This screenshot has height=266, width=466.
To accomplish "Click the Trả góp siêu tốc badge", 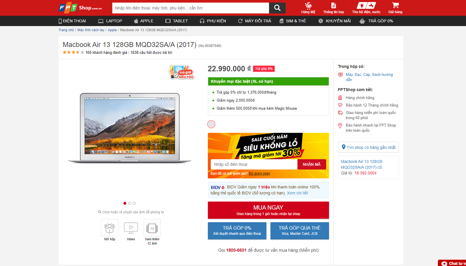I will pos(181,72).
